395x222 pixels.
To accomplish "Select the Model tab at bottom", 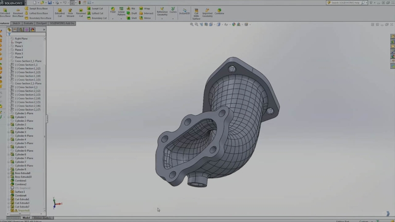I will [x=26, y=218].
